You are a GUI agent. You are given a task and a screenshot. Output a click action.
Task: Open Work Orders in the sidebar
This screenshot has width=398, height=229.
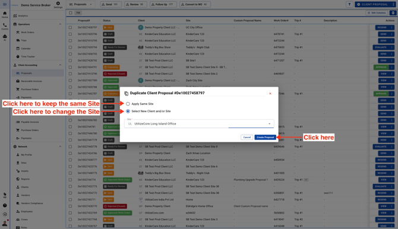pyautogui.click(x=27, y=32)
